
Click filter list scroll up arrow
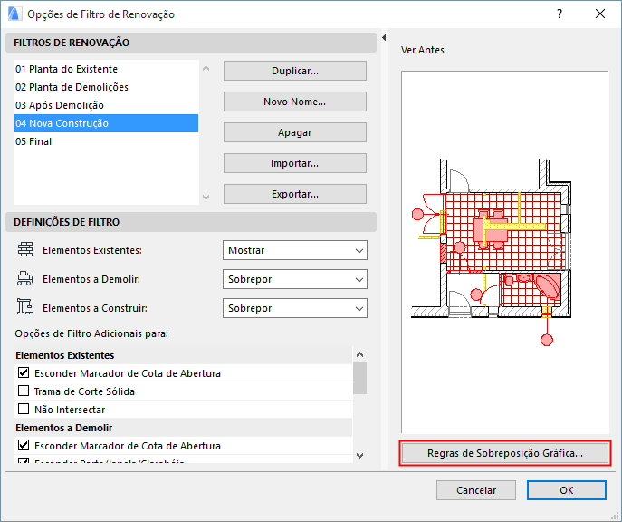[x=206, y=68]
